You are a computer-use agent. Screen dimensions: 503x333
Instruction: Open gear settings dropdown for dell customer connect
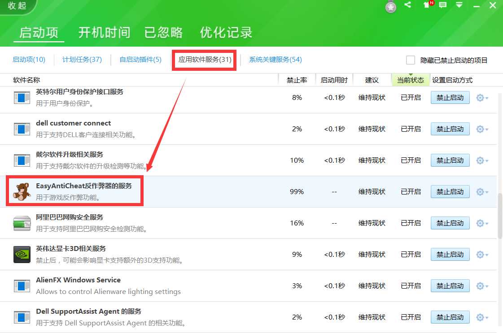(x=482, y=129)
